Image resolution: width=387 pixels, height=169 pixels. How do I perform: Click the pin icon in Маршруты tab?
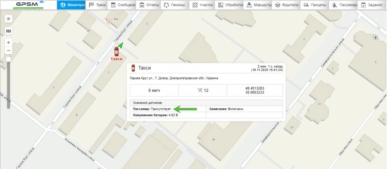click(x=249, y=5)
